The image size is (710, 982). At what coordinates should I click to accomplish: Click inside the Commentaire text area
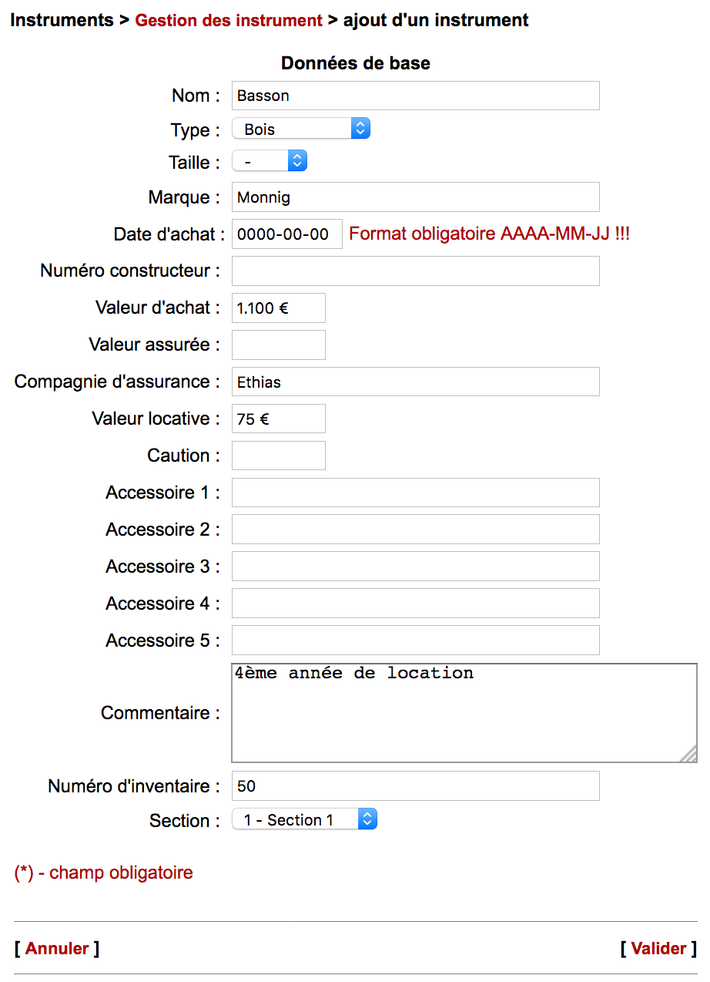click(464, 713)
